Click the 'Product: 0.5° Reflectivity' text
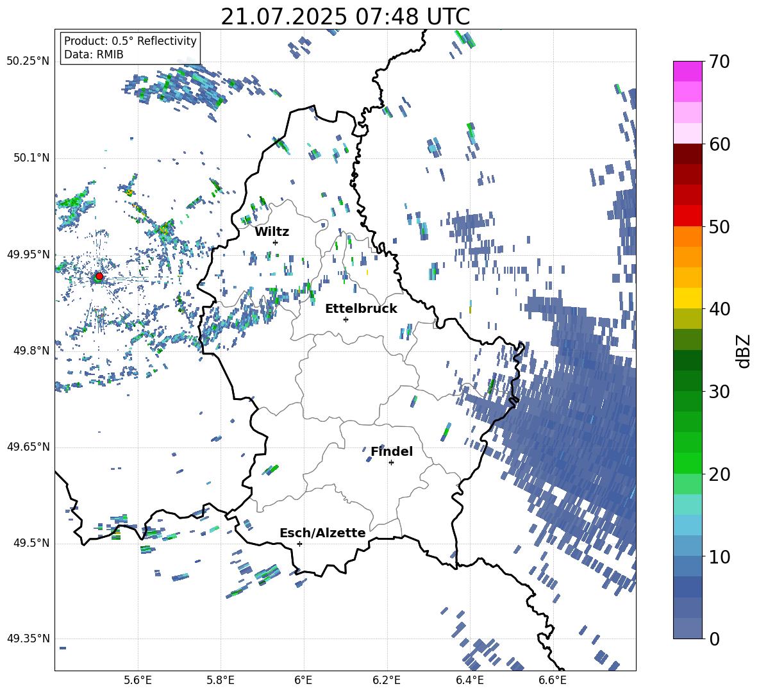The image size is (759, 693). (130, 41)
